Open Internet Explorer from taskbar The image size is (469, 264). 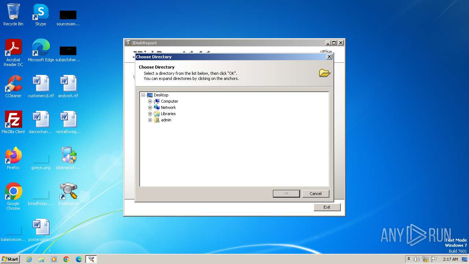click(29, 259)
